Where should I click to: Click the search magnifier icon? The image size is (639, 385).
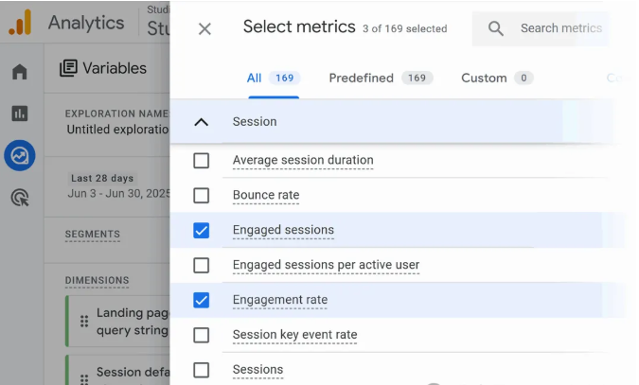click(x=496, y=28)
